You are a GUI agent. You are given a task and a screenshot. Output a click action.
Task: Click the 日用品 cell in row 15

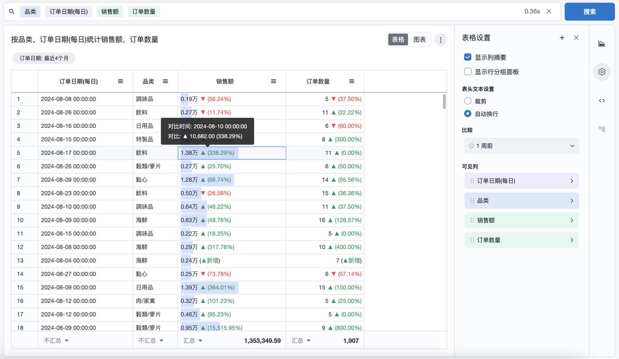155,287
